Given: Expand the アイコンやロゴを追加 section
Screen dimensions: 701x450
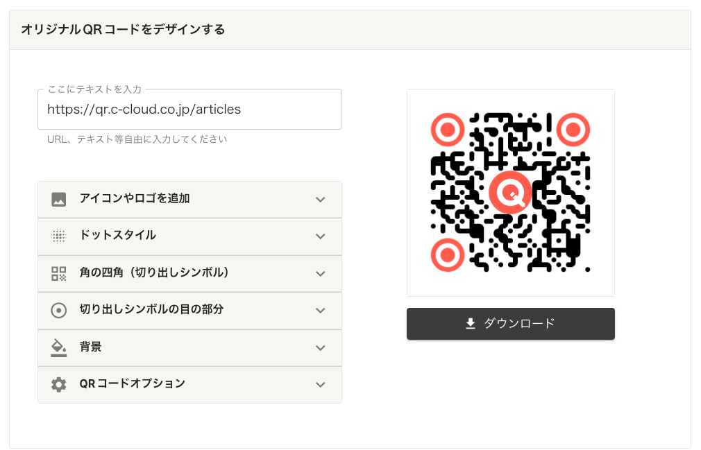Looking at the screenshot, I should coord(189,199).
